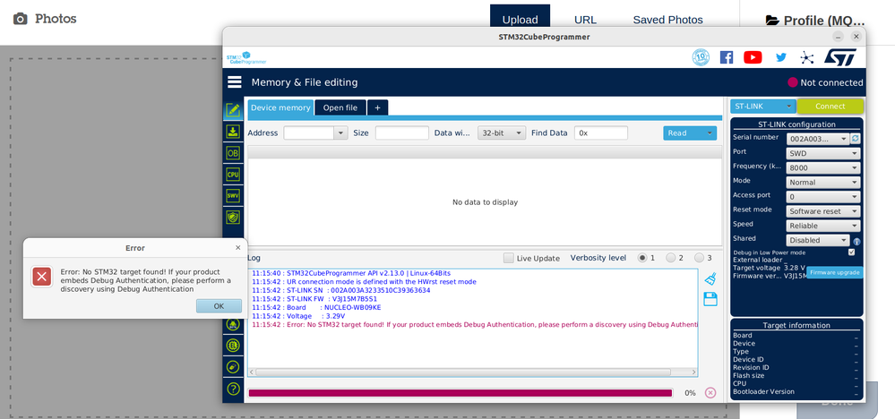895x419 pixels.
Task: Open the 10-year anniversary badge icon
Action: pos(701,57)
